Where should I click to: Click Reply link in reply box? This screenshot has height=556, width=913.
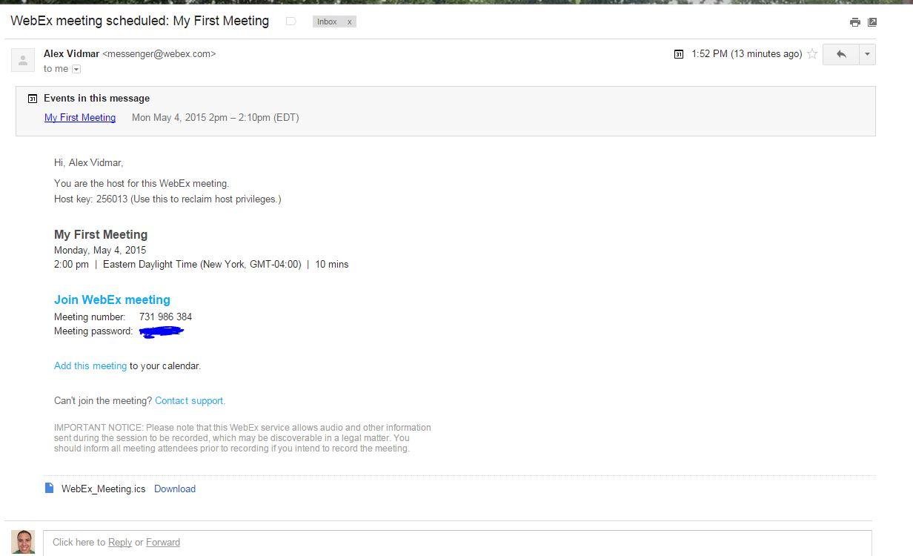pos(120,542)
